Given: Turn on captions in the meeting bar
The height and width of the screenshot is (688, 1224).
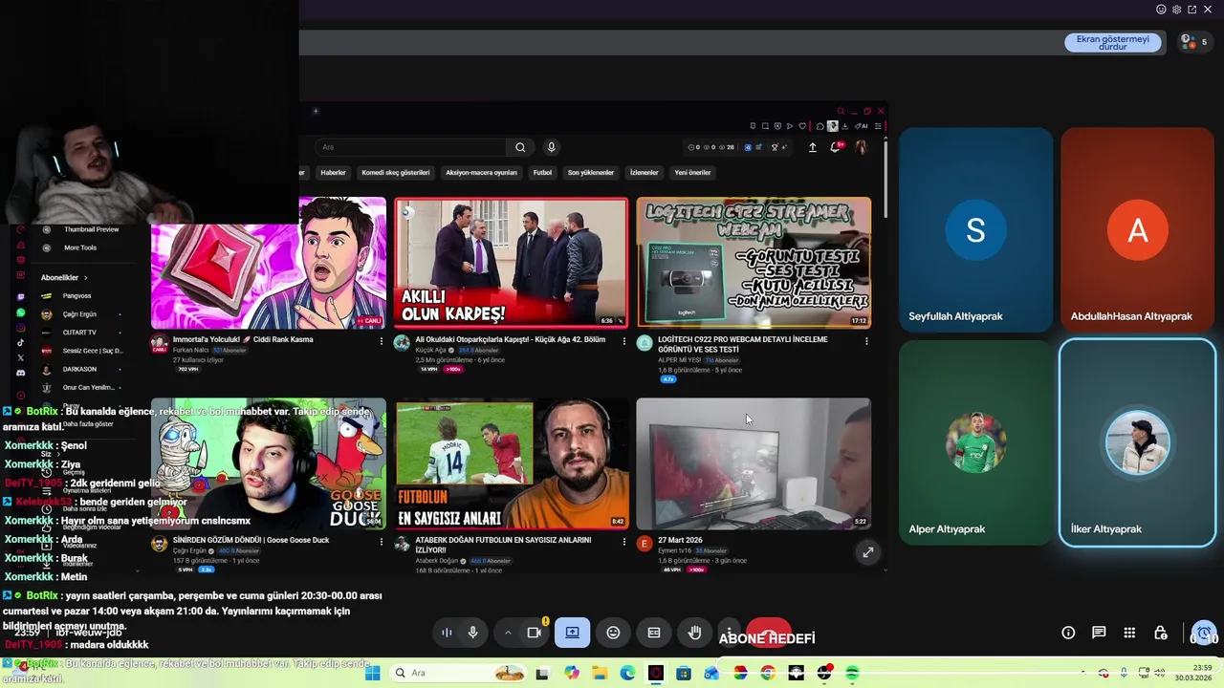Looking at the screenshot, I should pyautogui.click(x=654, y=633).
